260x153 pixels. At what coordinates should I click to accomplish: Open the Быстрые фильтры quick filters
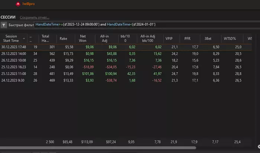tap(20, 25)
